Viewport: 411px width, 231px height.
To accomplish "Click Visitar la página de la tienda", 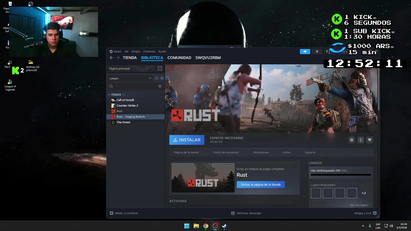I will point(261,184).
